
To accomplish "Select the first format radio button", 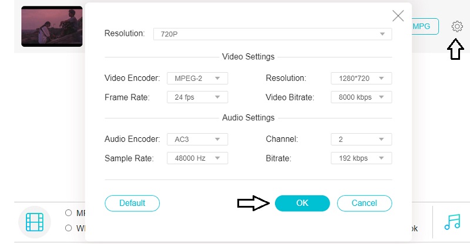I will [69, 213].
